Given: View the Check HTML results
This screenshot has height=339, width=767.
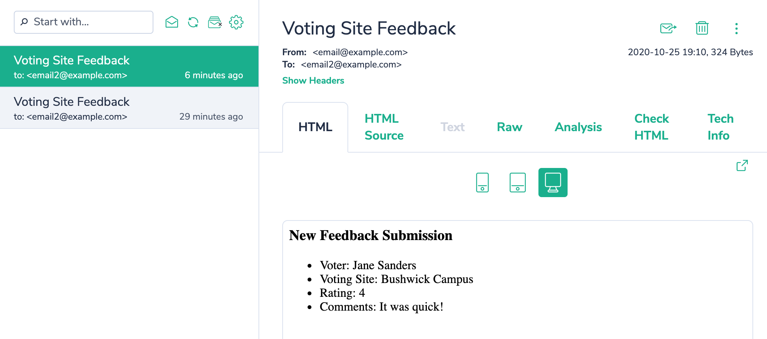Looking at the screenshot, I should click(652, 127).
